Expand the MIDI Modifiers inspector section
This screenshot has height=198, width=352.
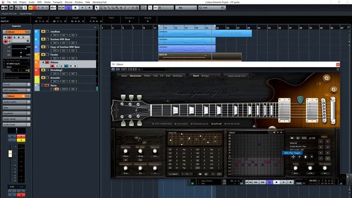(x=16, y=90)
